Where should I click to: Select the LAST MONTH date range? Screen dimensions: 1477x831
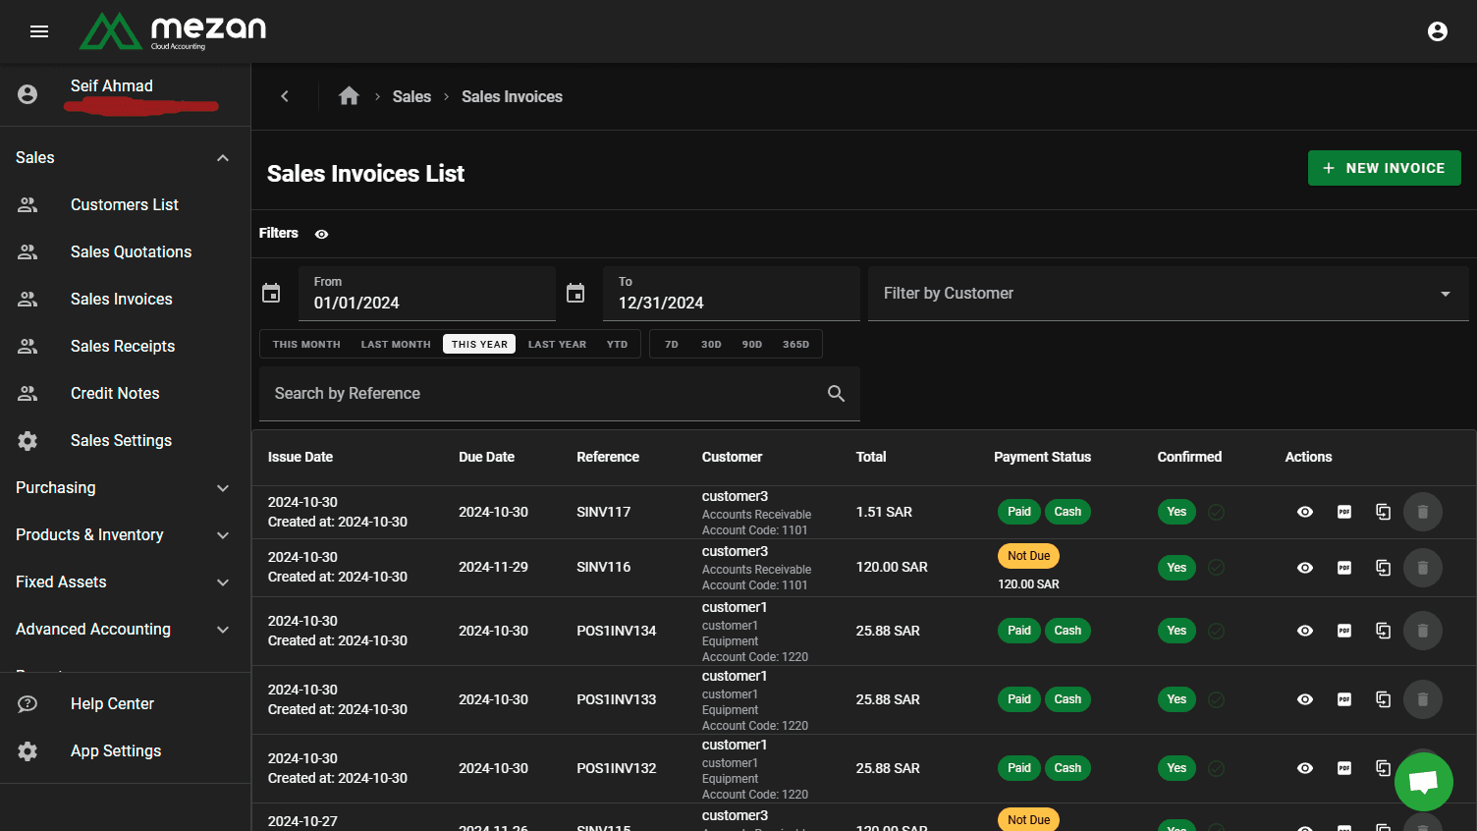tap(396, 344)
